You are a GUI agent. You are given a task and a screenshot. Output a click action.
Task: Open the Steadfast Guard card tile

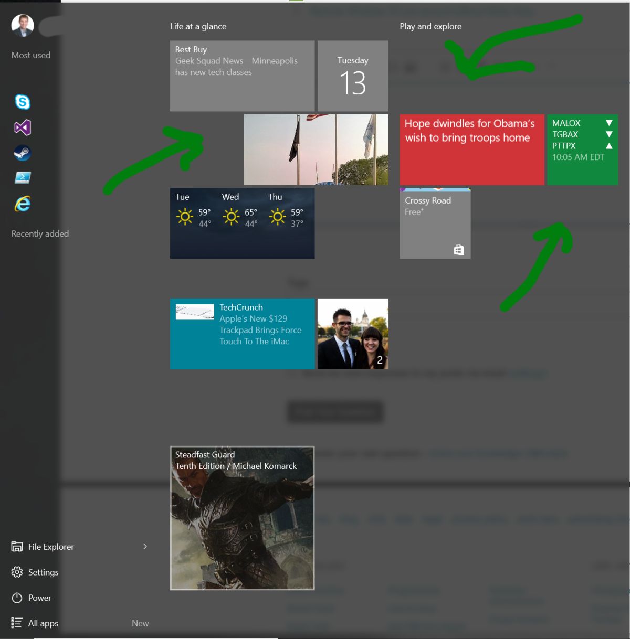242,518
